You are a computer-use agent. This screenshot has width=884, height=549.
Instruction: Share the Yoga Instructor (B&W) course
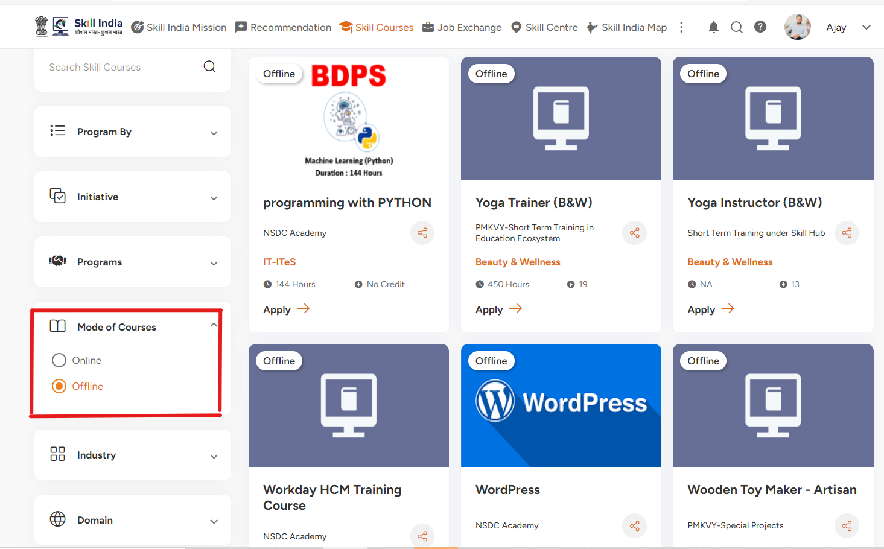pos(847,233)
